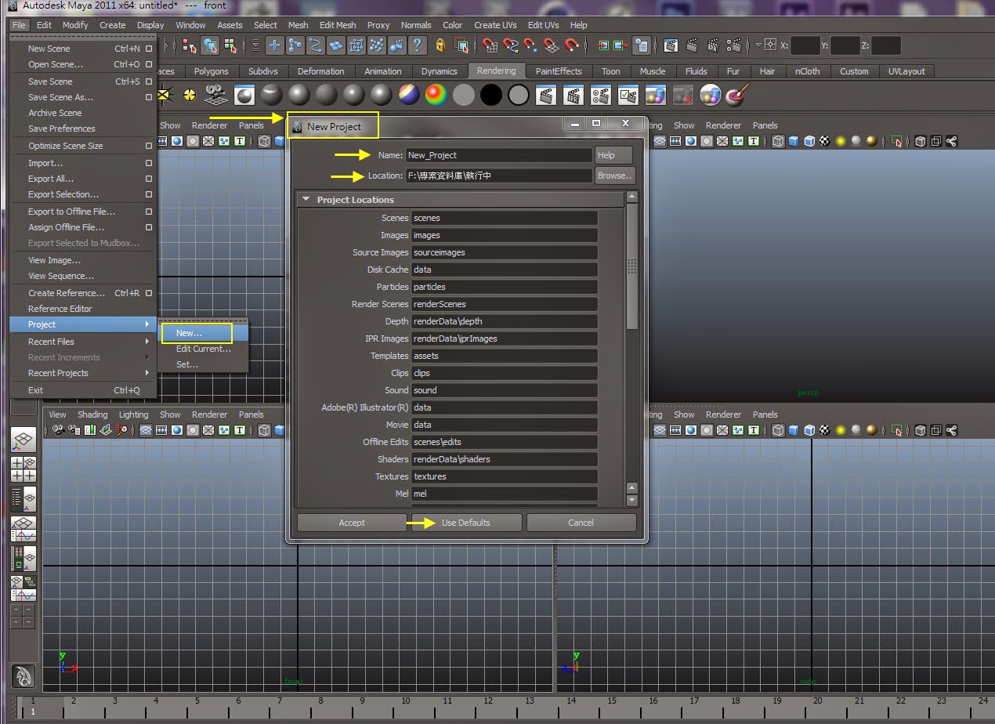Enable textured checker in persp panel toolbar
The height and width of the screenshot is (724, 995).
pos(825,142)
